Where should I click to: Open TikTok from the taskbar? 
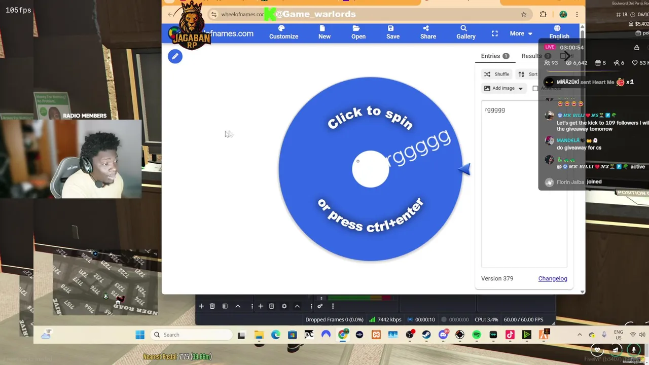[510, 335]
